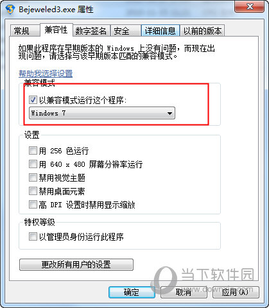Click the Bejeweled3 icon in title bar
The width and height of the screenshot is (269, 308).
click(x=10, y=9)
